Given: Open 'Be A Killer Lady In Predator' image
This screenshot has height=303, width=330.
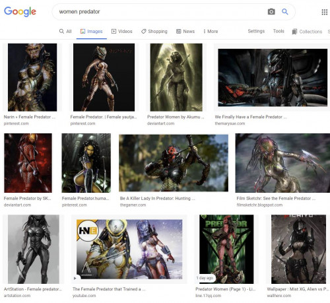Looking at the screenshot, I should click(x=174, y=163).
